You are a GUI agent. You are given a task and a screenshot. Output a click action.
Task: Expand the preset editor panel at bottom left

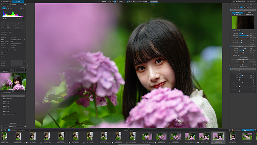click(x=1, y=126)
